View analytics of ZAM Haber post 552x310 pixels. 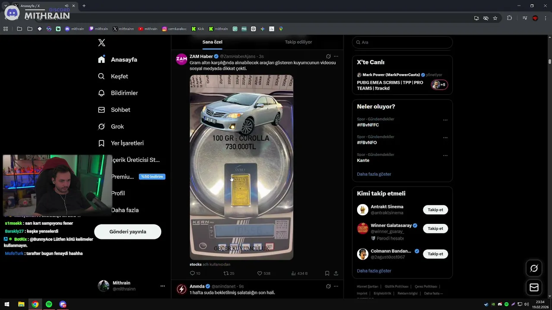[x=299, y=273]
